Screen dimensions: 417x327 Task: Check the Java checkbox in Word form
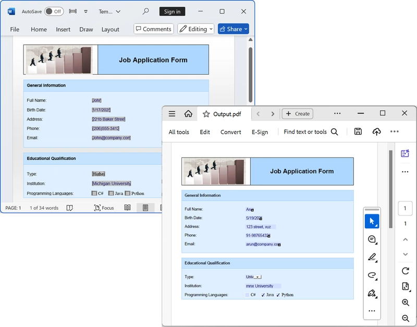click(x=111, y=193)
